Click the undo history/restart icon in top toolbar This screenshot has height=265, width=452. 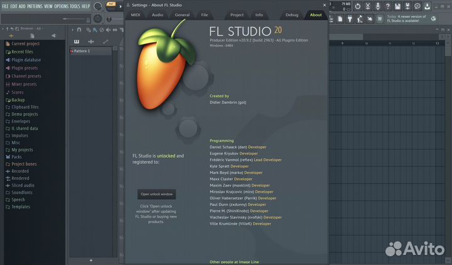click(358, 6)
